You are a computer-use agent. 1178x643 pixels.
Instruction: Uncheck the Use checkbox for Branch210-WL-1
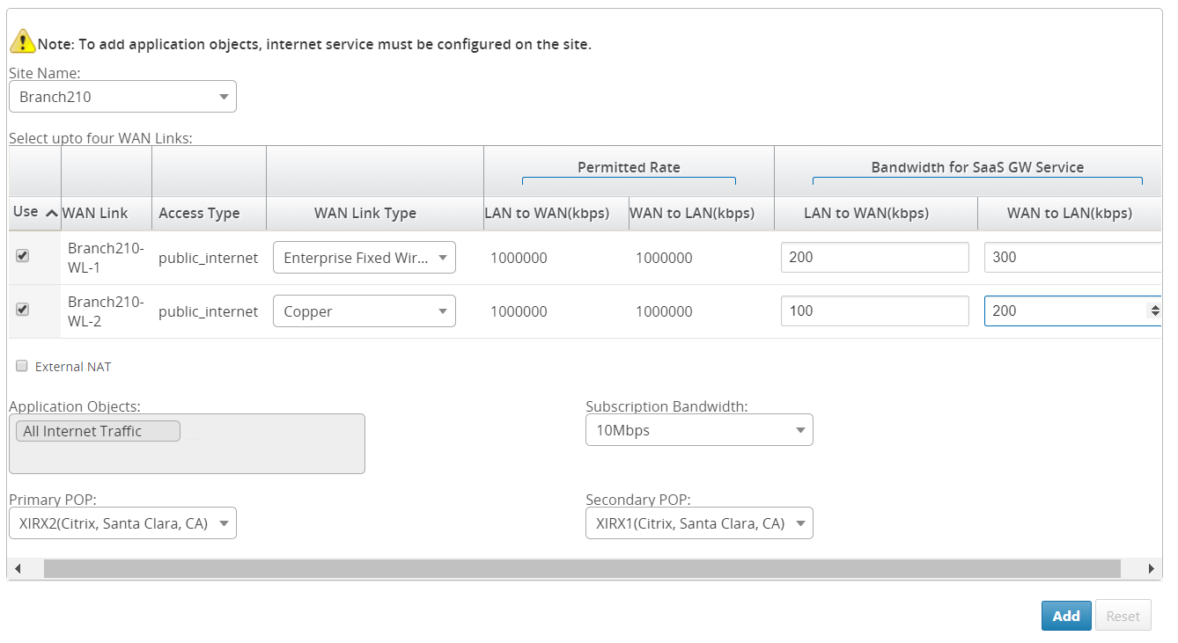click(23, 256)
